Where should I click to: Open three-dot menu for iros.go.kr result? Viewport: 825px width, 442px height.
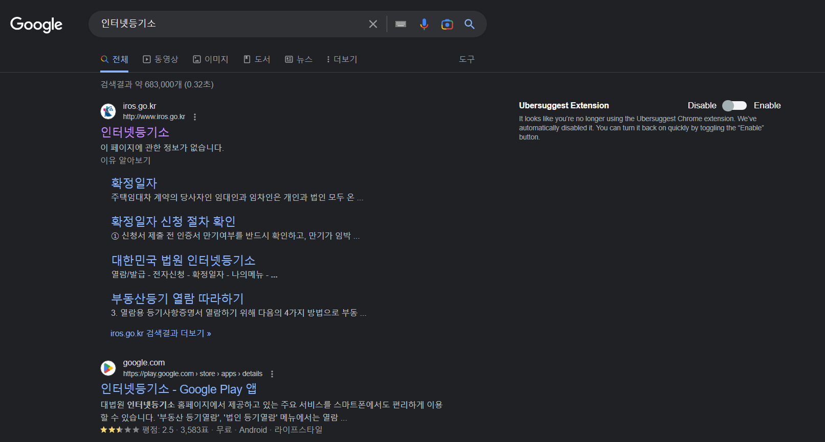click(x=195, y=117)
